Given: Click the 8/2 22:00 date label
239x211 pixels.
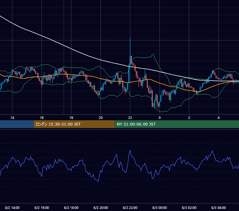Looking at the screenshot, I should [x=130, y=207].
